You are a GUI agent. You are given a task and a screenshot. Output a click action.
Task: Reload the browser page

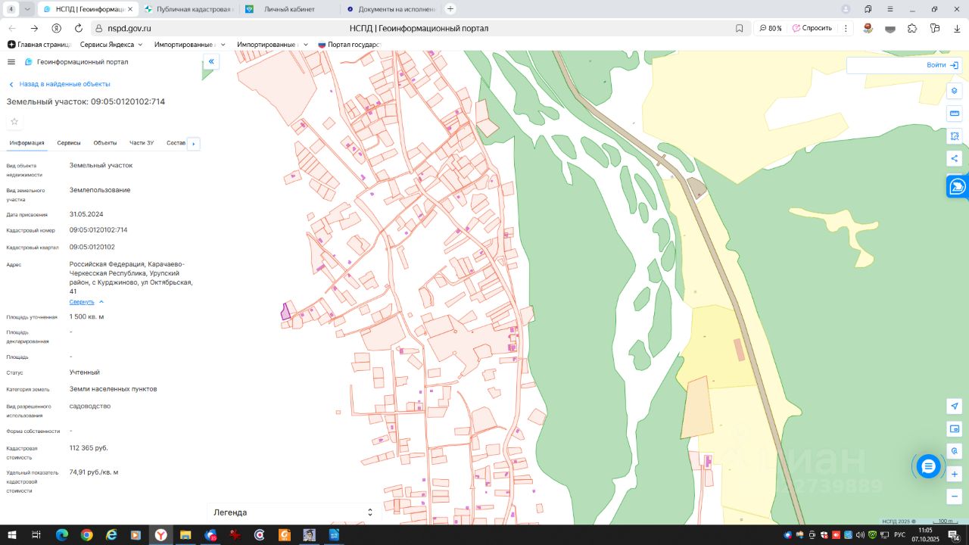(x=79, y=28)
